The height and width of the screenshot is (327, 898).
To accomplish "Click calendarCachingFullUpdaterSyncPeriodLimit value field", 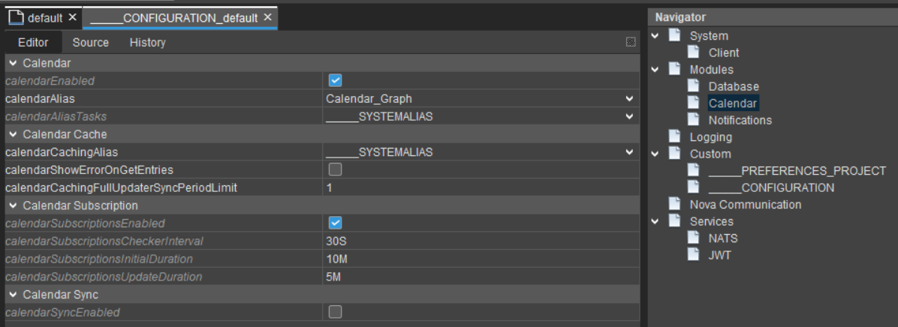I will coord(481,187).
